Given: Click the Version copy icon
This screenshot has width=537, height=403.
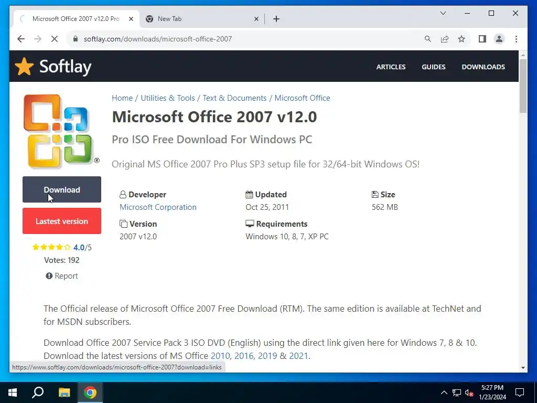Looking at the screenshot, I should tap(123, 224).
